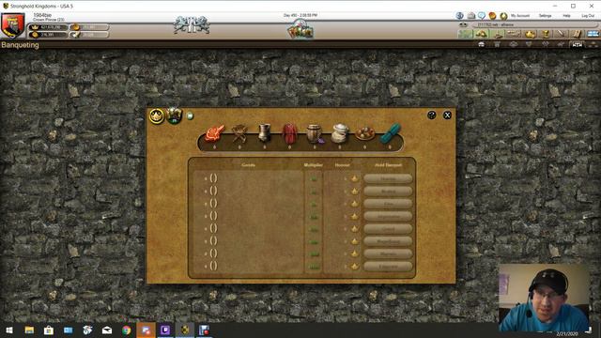This screenshot has width=601, height=338.
Task: Click the gold crown honour icon in panel corner
Action: [x=157, y=116]
